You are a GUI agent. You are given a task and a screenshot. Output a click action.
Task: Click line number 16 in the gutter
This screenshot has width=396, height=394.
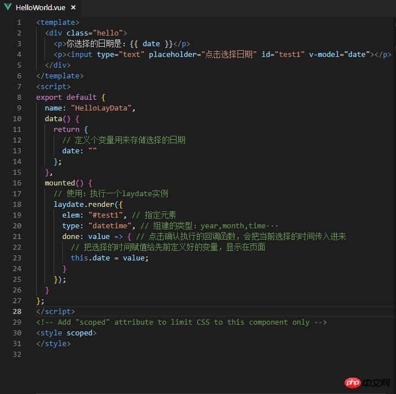(17, 183)
